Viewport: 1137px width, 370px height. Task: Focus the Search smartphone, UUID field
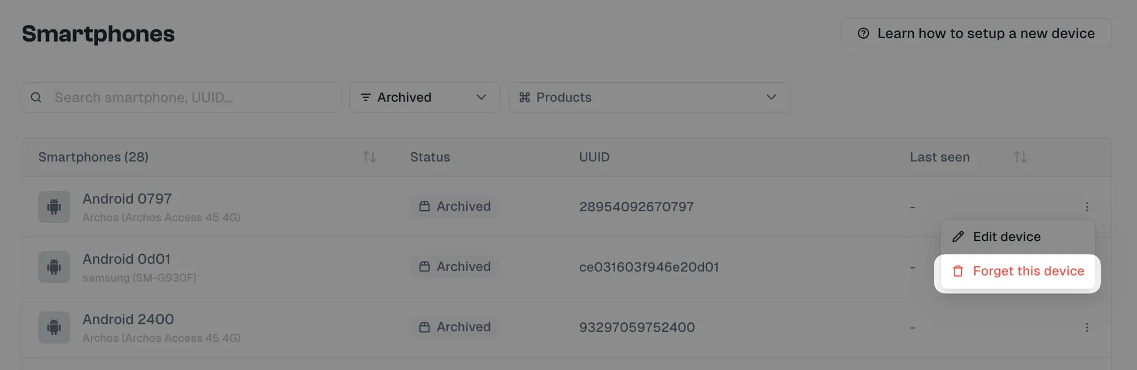182,98
